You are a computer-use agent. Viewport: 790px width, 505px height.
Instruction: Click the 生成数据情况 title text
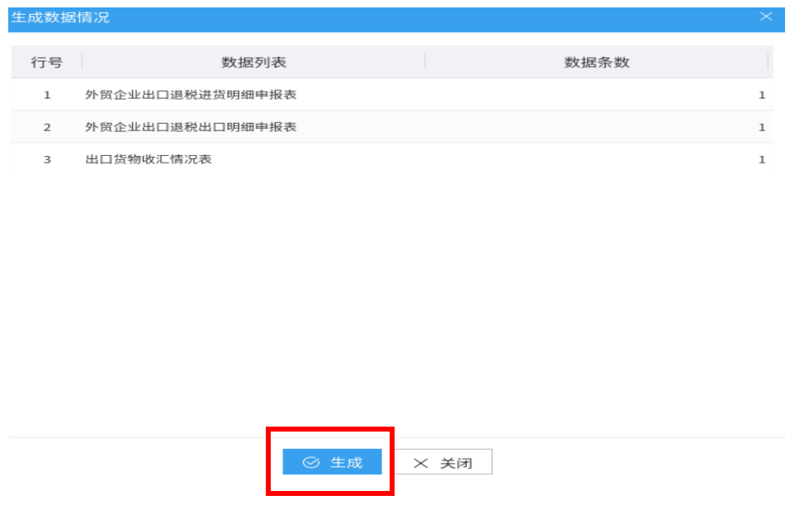[60, 17]
